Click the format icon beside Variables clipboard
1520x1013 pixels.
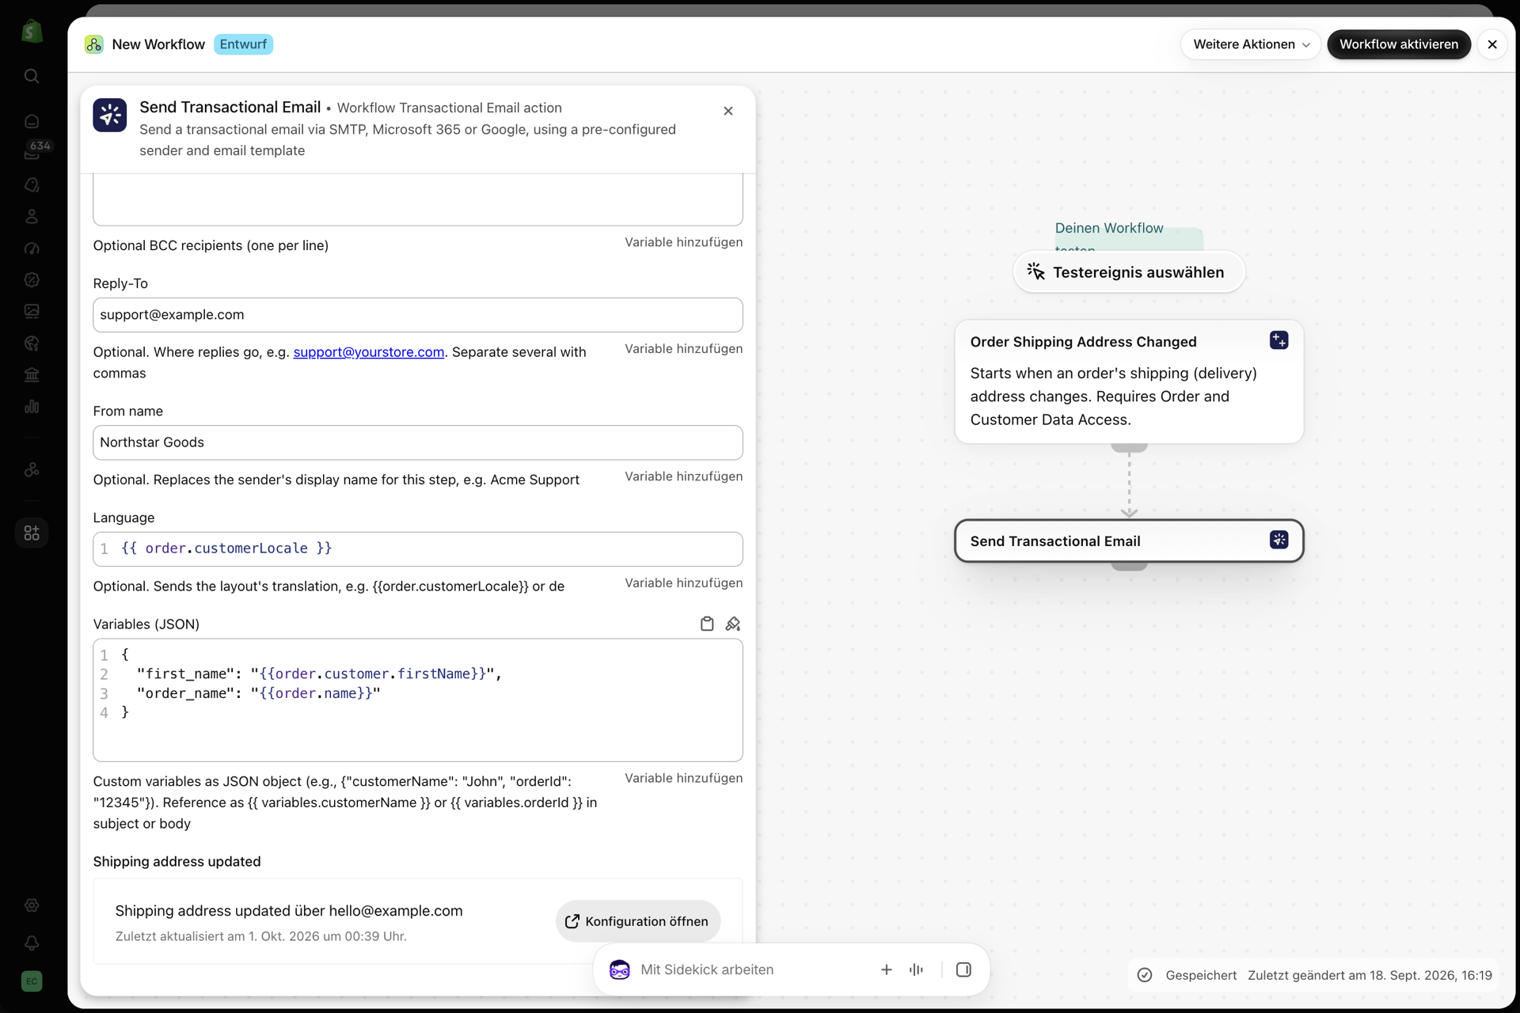click(733, 624)
